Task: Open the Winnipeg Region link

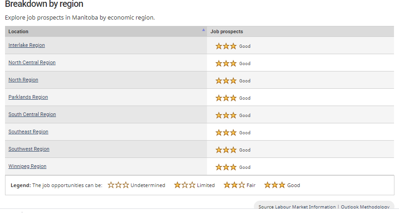Action: pos(27,167)
